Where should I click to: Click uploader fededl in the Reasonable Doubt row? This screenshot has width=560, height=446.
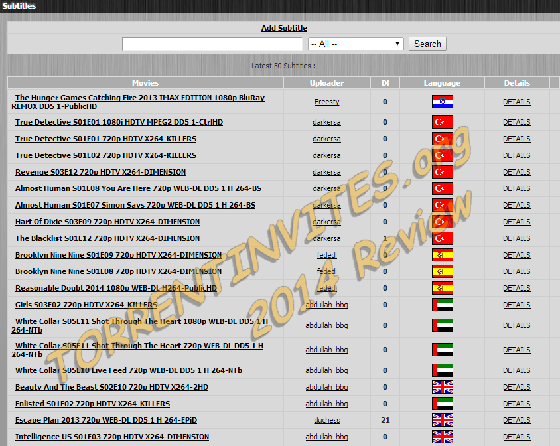[327, 288]
